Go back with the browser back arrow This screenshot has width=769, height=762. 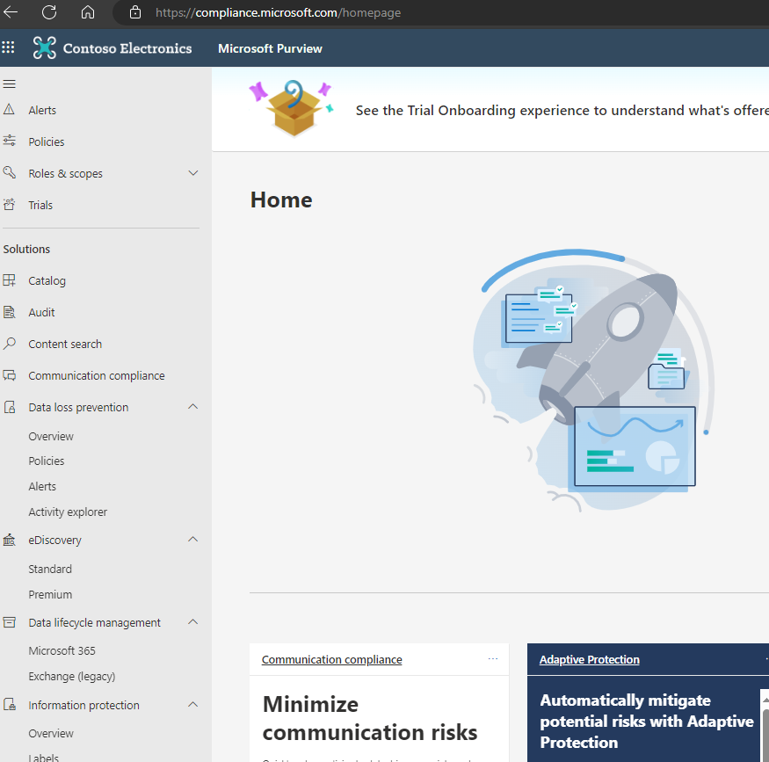tap(11, 12)
